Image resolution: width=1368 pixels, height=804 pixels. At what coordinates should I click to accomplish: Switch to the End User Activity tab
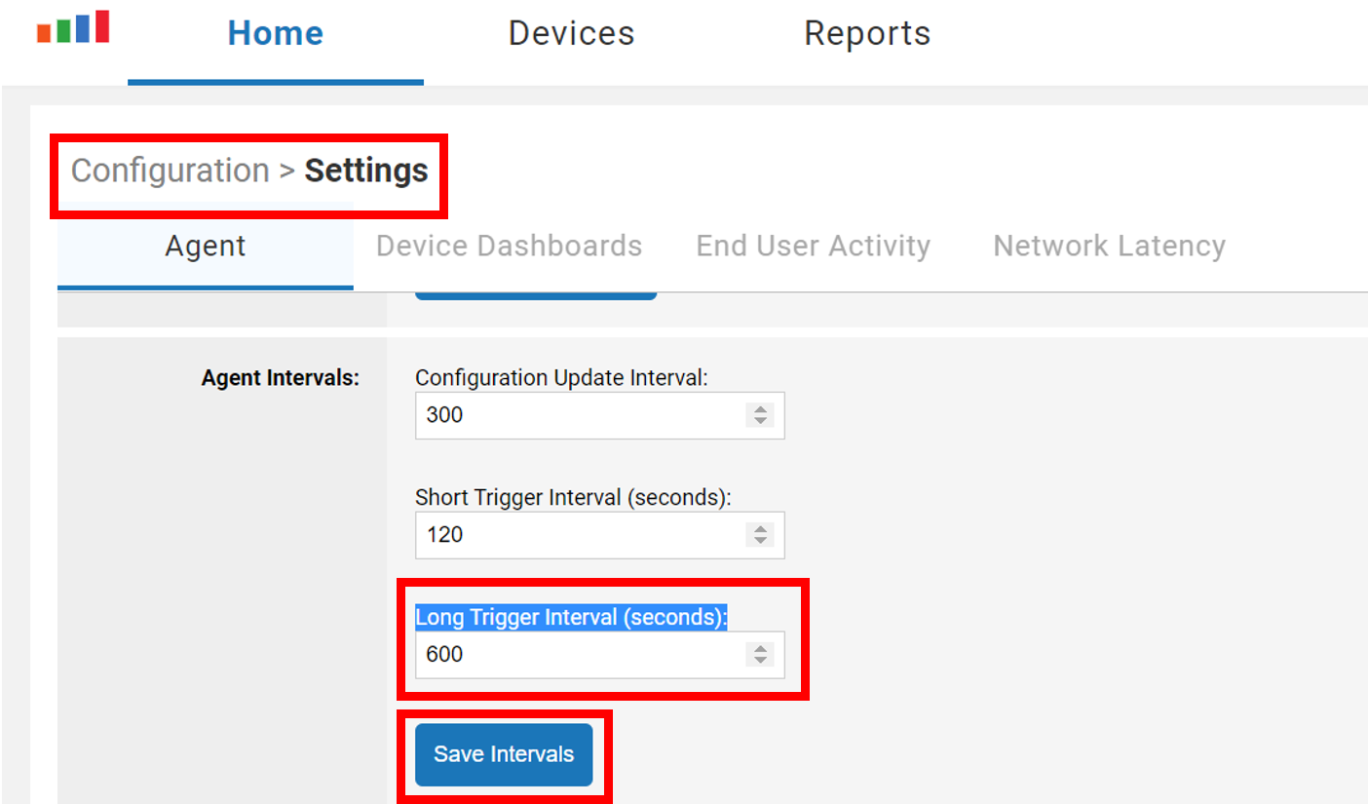tap(813, 247)
